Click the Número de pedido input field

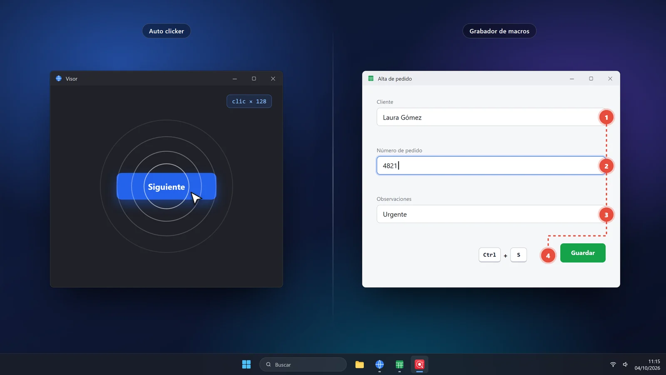pyautogui.click(x=491, y=165)
